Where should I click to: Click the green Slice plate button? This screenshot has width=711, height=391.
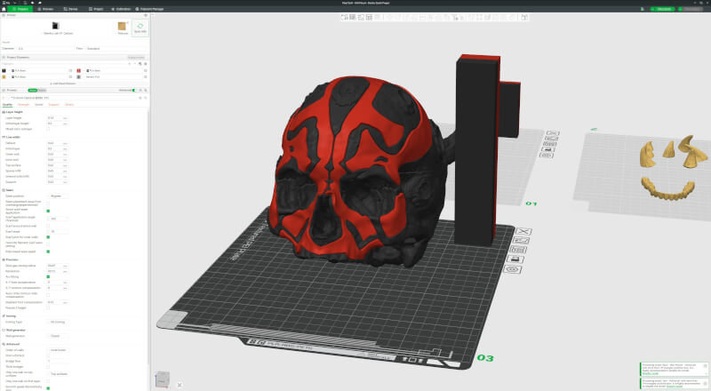[662, 9]
